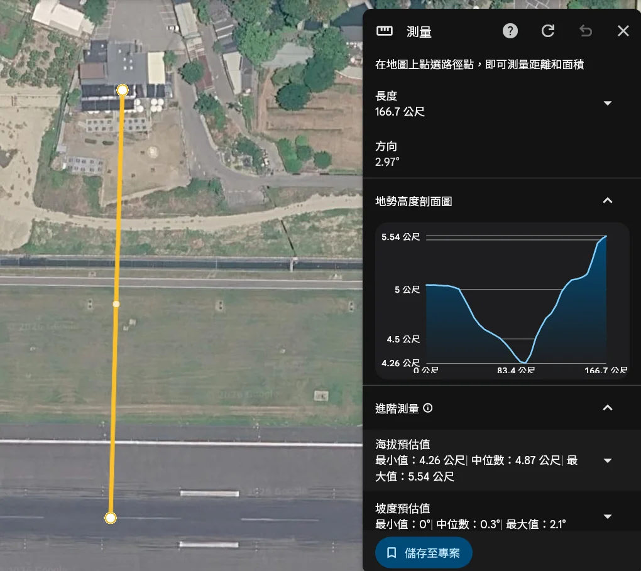Click the undo arrow in measure panel
This screenshot has width=641, height=571.
586,31
